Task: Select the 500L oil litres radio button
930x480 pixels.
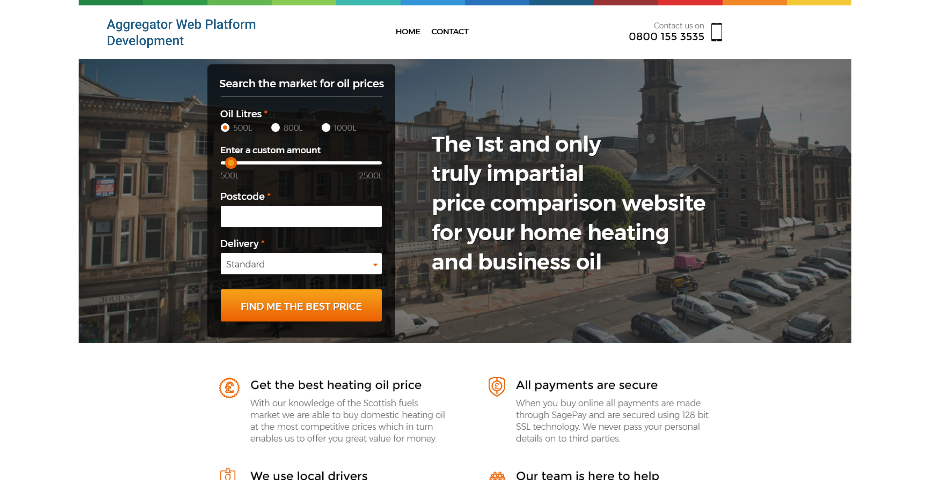Action: (x=226, y=127)
